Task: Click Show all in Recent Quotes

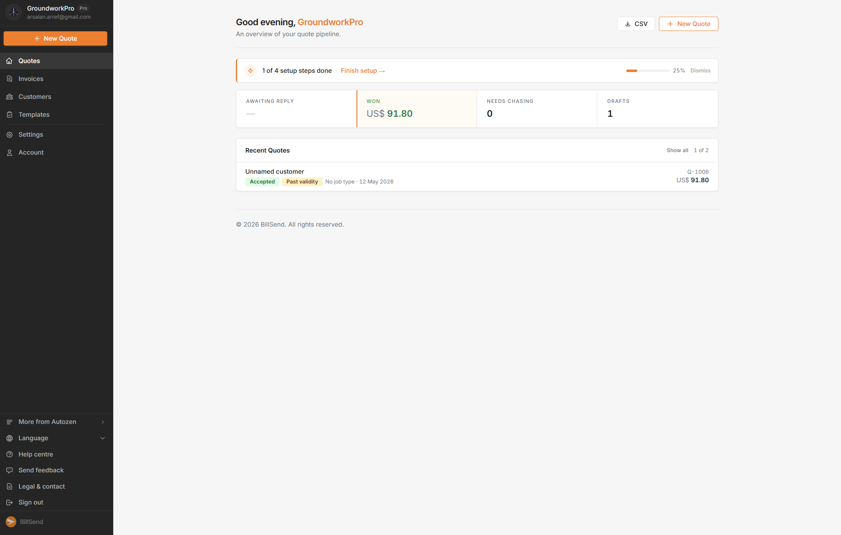Action: point(677,151)
